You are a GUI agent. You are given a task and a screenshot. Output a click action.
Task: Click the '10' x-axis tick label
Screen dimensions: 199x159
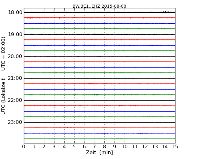(125, 147)
